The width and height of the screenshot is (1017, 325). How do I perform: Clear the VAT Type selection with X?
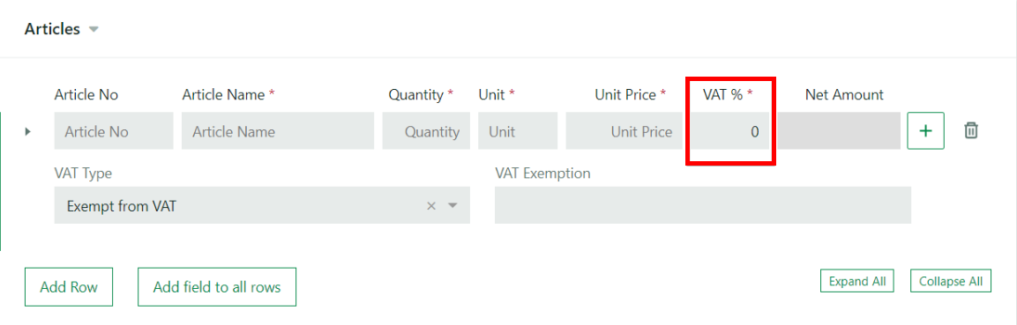[431, 206]
